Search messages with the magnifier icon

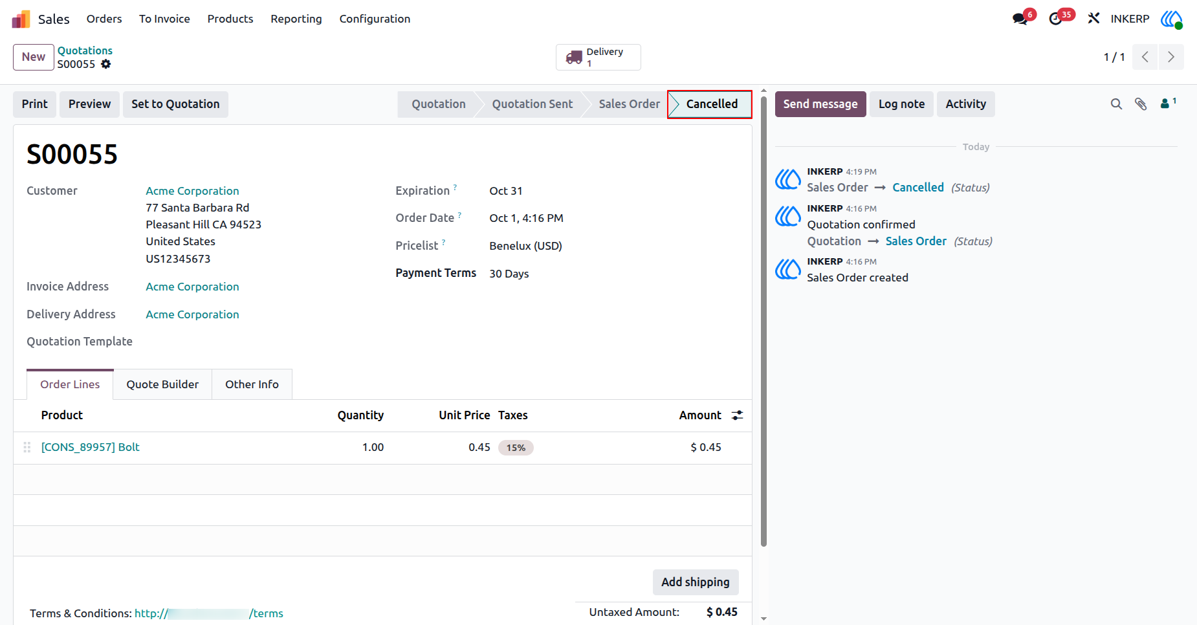(1116, 104)
